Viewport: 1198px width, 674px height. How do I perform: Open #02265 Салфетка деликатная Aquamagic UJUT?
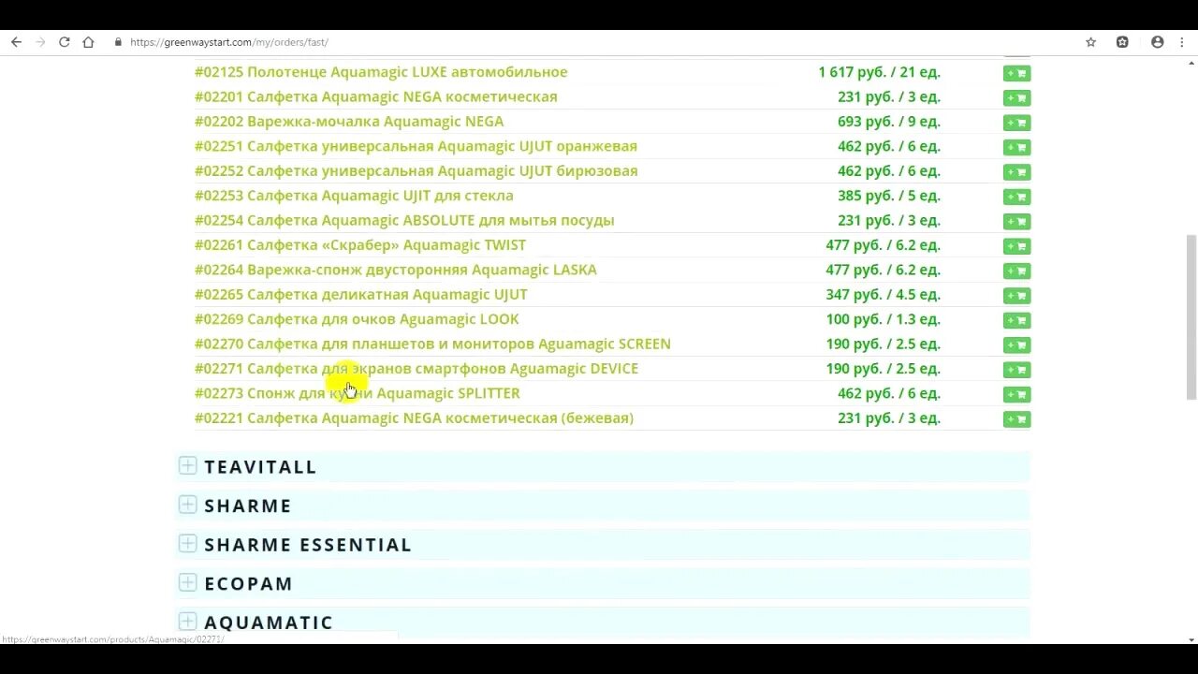point(360,294)
